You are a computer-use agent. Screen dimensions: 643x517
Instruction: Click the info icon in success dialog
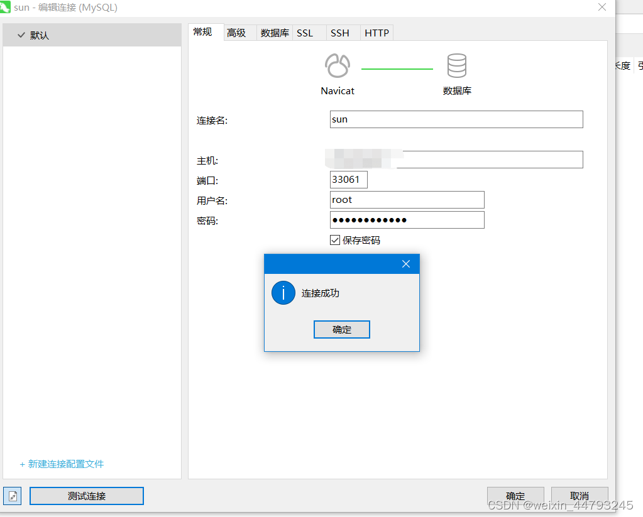(x=283, y=293)
